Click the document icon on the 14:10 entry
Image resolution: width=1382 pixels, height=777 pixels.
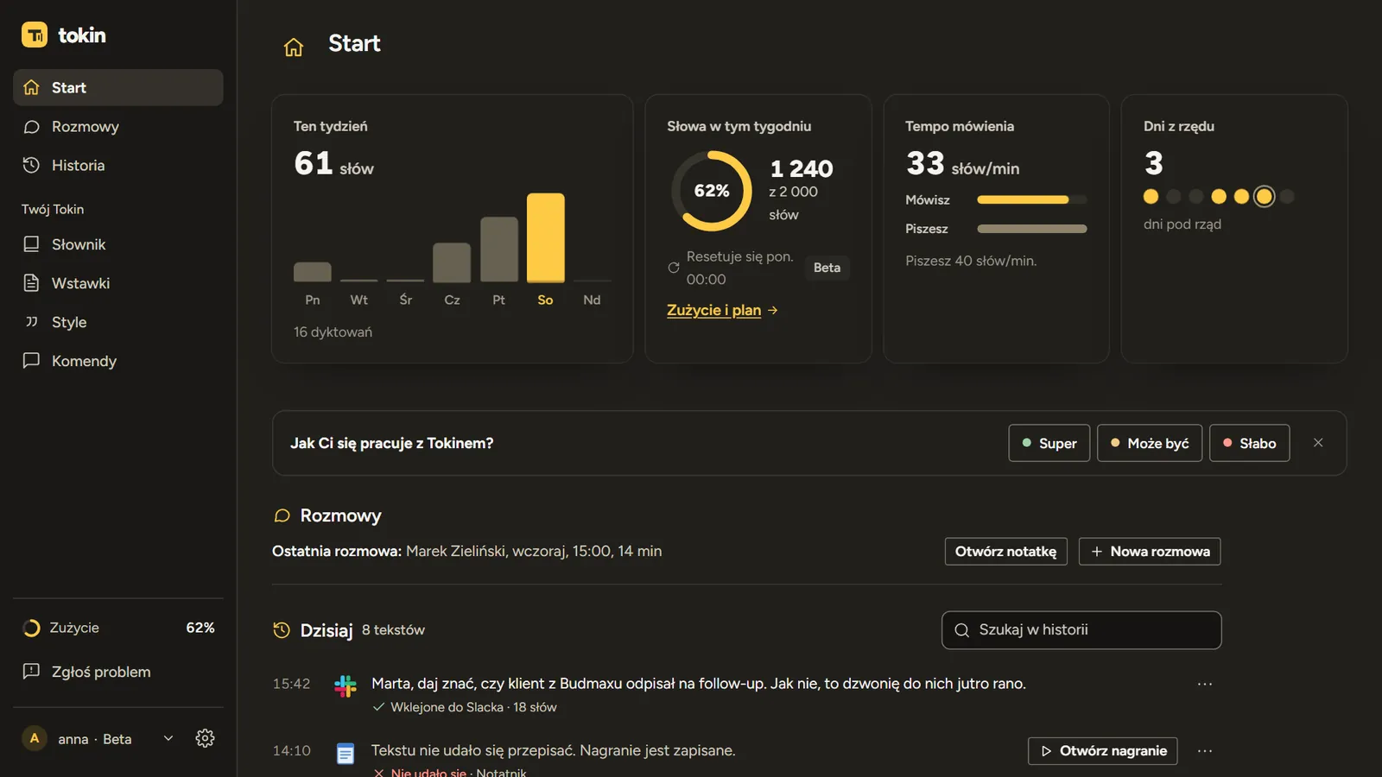click(x=345, y=754)
